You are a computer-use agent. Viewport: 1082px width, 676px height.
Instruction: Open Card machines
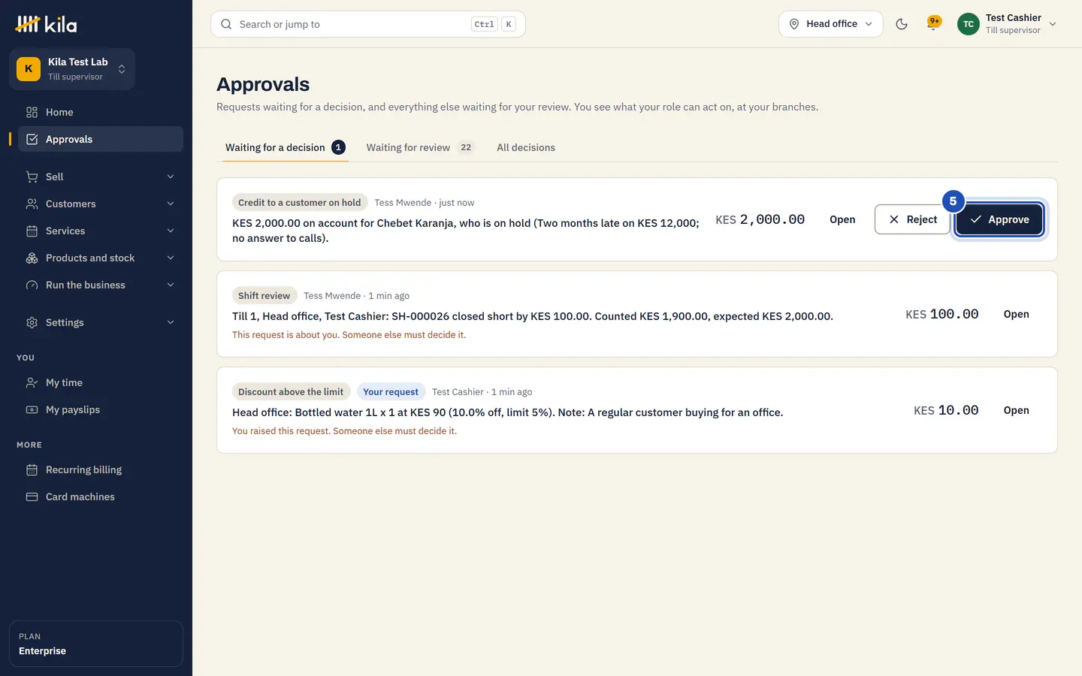pyautogui.click(x=101, y=496)
